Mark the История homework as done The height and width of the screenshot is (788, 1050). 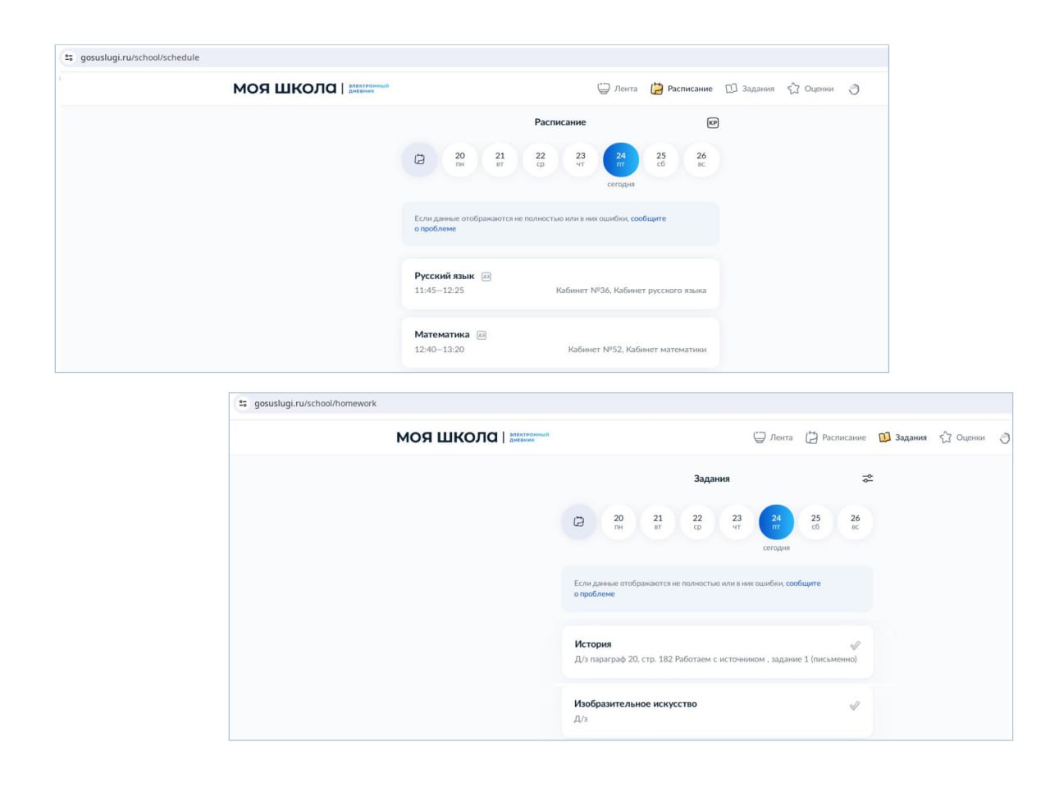click(855, 646)
